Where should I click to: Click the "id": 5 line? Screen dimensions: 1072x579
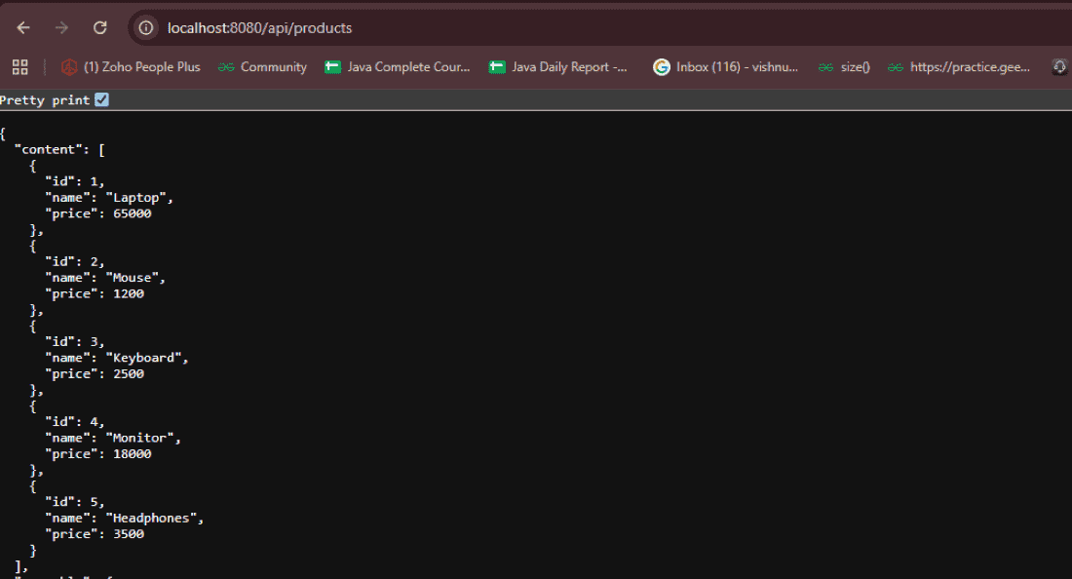tap(74, 502)
